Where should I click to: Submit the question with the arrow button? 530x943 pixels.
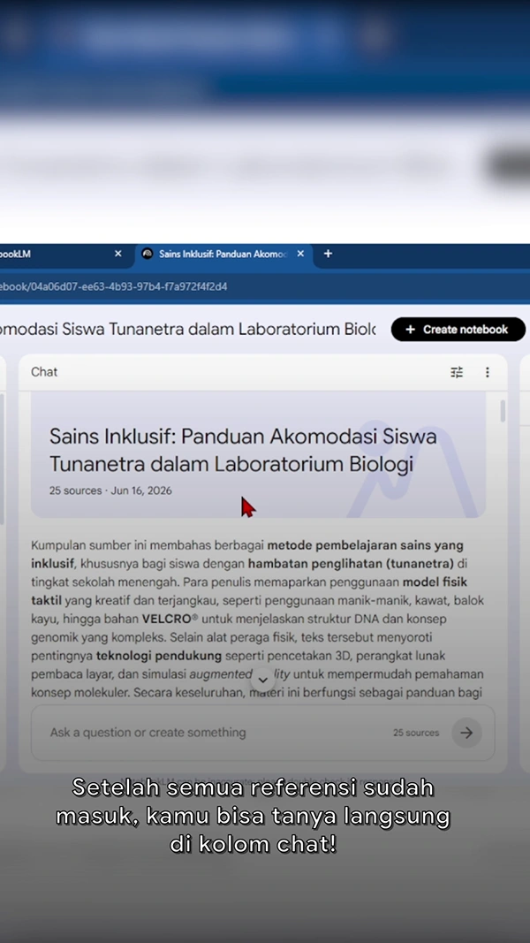coord(467,733)
